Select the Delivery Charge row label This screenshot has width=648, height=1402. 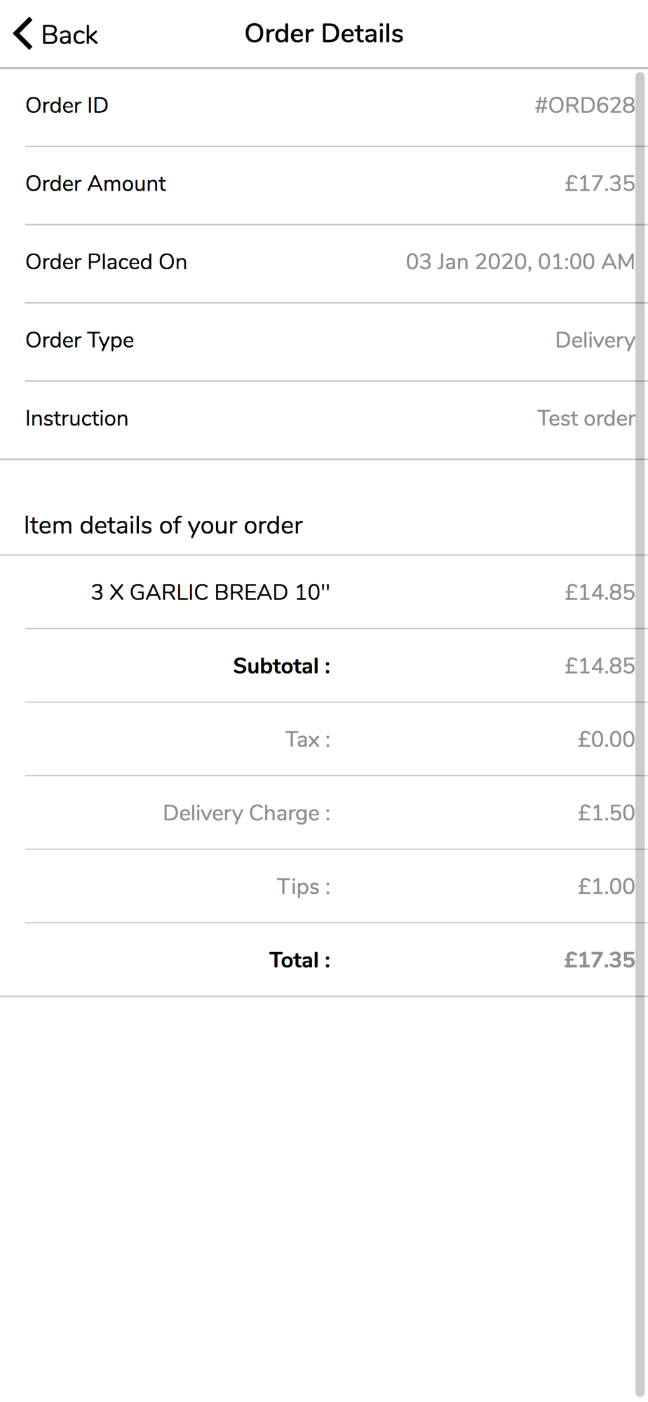pyautogui.click(x=247, y=813)
